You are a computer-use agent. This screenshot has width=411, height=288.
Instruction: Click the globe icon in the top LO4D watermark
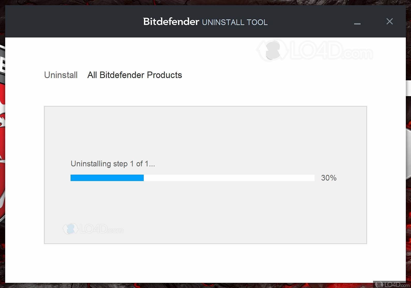tap(272, 50)
